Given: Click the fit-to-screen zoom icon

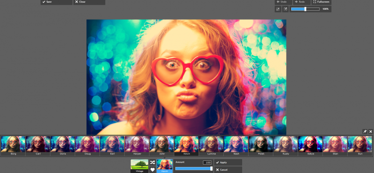Looking at the screenshot, I should [x=278, y=9].
